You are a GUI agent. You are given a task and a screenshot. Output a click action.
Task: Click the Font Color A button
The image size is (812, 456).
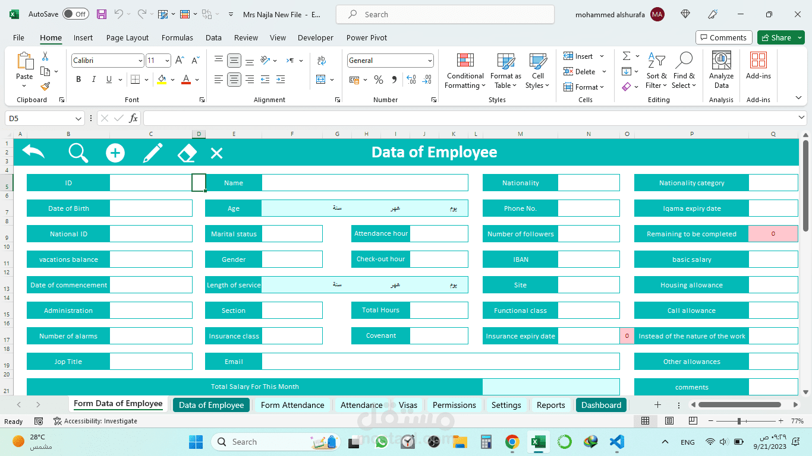pyautogui.click(x=186, y=80)
